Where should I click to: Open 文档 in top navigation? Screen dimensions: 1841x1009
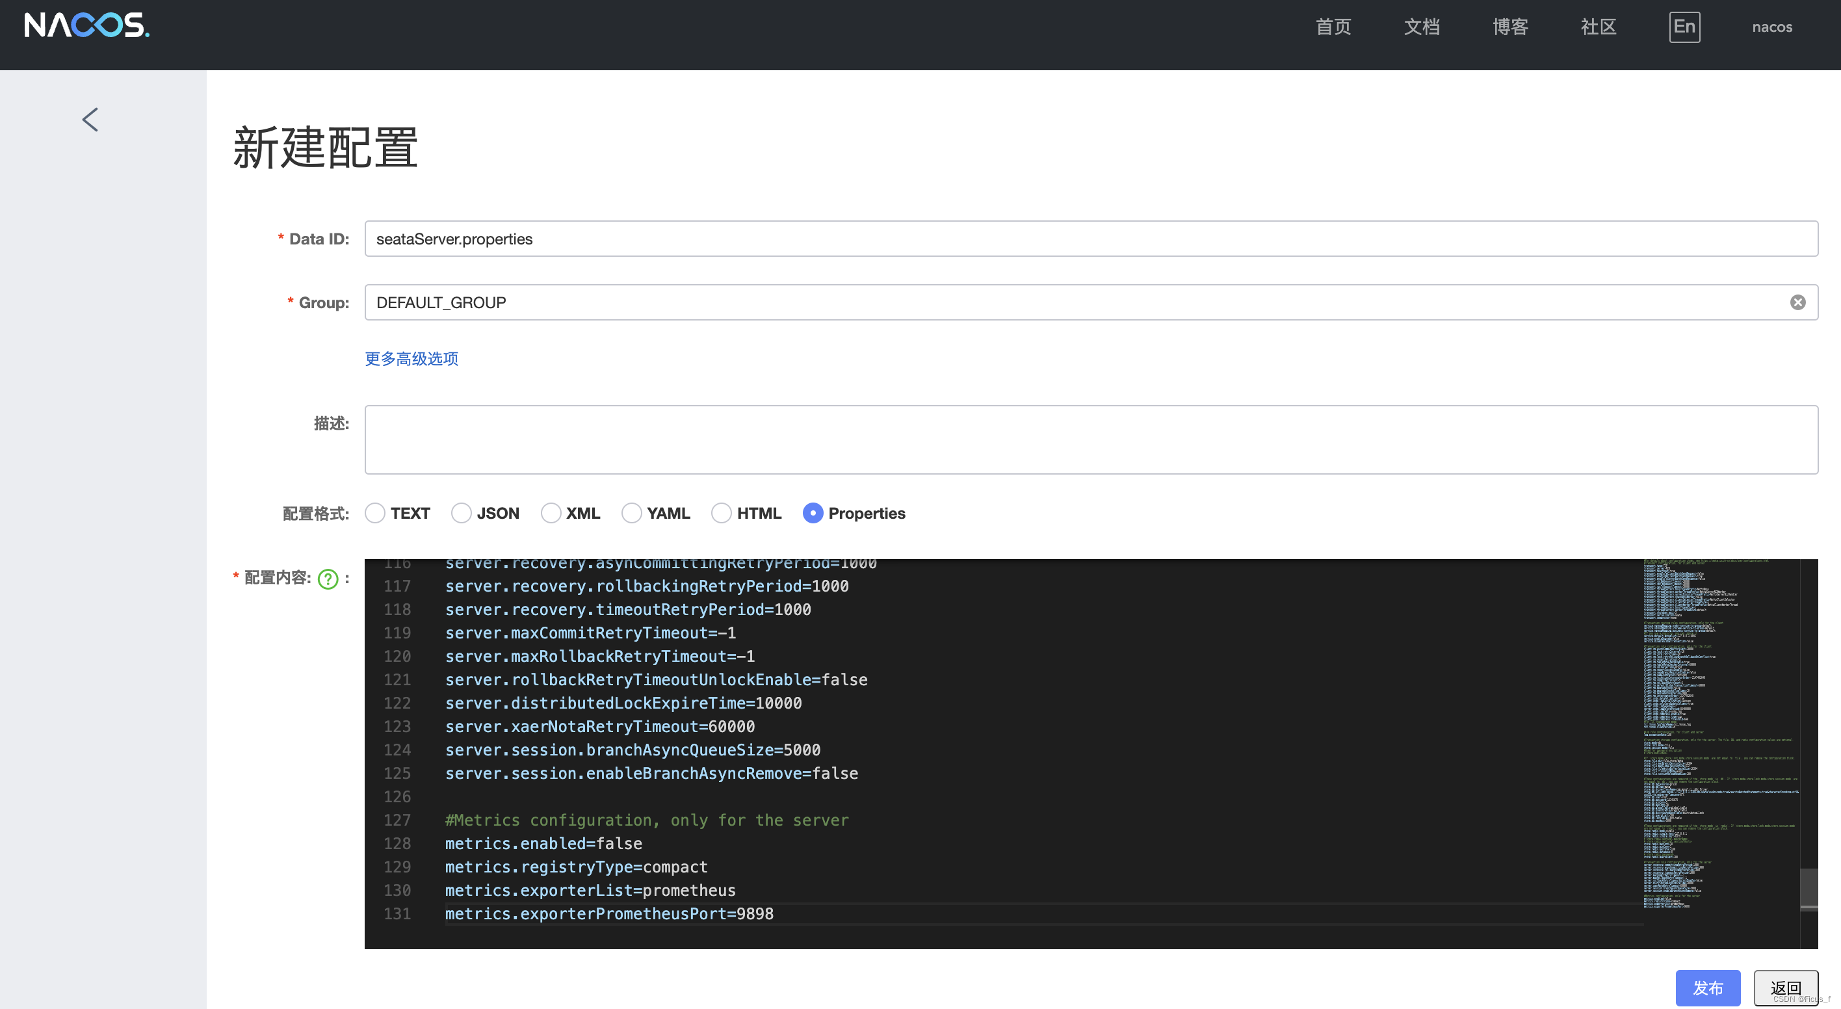tap(1422, 27)
